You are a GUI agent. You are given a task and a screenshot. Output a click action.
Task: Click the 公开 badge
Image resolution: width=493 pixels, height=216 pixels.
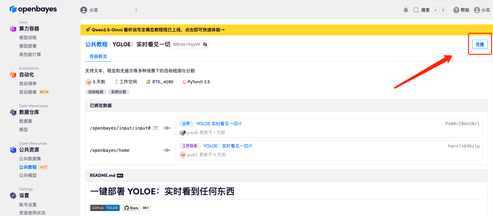[186, 123]
